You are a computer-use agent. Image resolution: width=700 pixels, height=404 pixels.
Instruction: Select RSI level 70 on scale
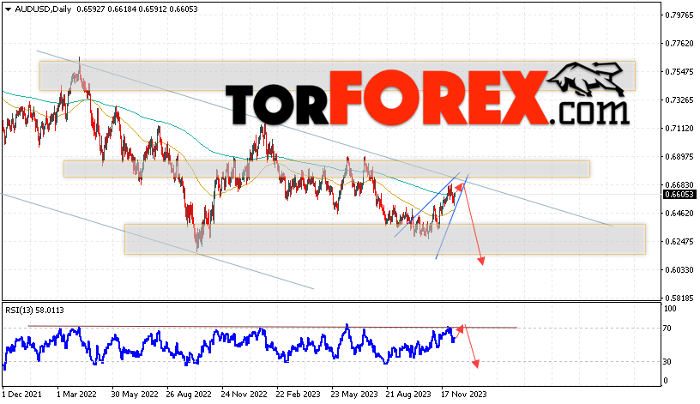(667, 329)
